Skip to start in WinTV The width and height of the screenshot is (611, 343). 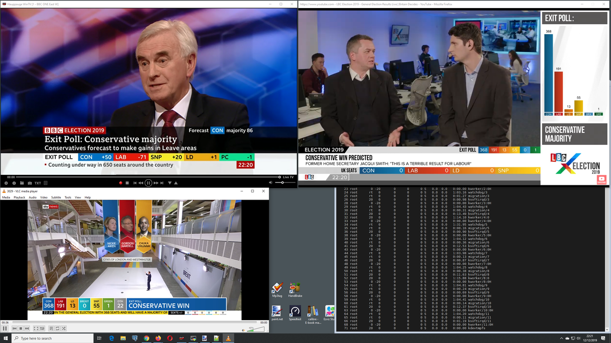(x=135, y=183)
